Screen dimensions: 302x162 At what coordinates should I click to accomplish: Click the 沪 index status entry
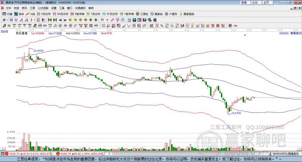point(29,154)
